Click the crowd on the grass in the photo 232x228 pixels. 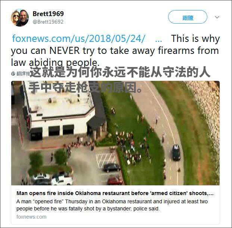(x=131, y=148)
